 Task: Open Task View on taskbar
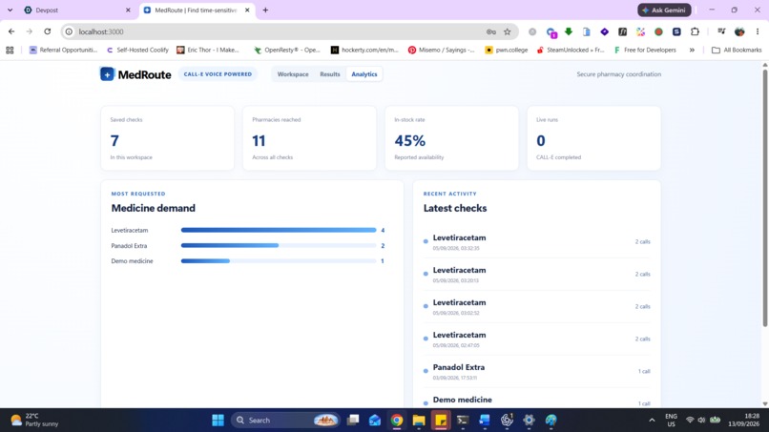353,421
